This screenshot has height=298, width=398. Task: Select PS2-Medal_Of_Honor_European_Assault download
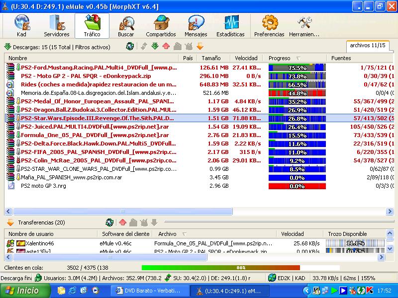click(199, 101)
